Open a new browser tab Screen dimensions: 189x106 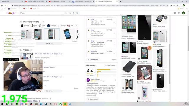click(x=120, y=2)
